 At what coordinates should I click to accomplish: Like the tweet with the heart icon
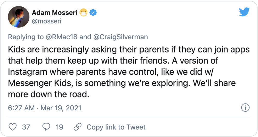pyautogui.click(x=13, y=127)
